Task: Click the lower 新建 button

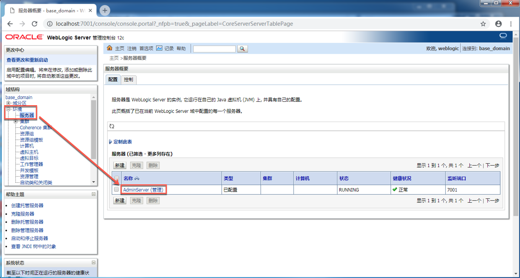Action: (120, 200)
